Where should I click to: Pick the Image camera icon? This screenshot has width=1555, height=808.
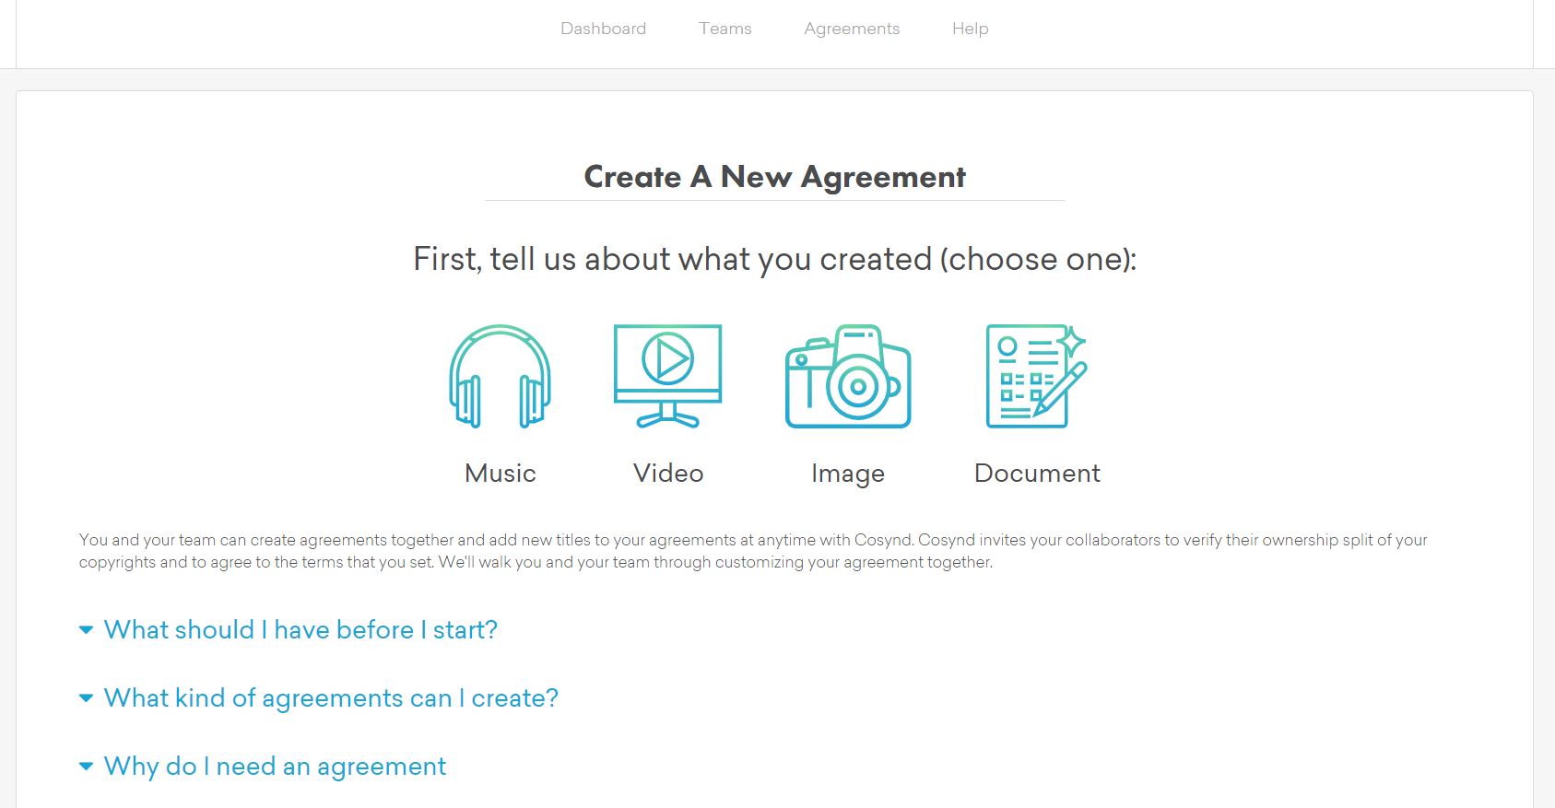(x=848, y=376)
